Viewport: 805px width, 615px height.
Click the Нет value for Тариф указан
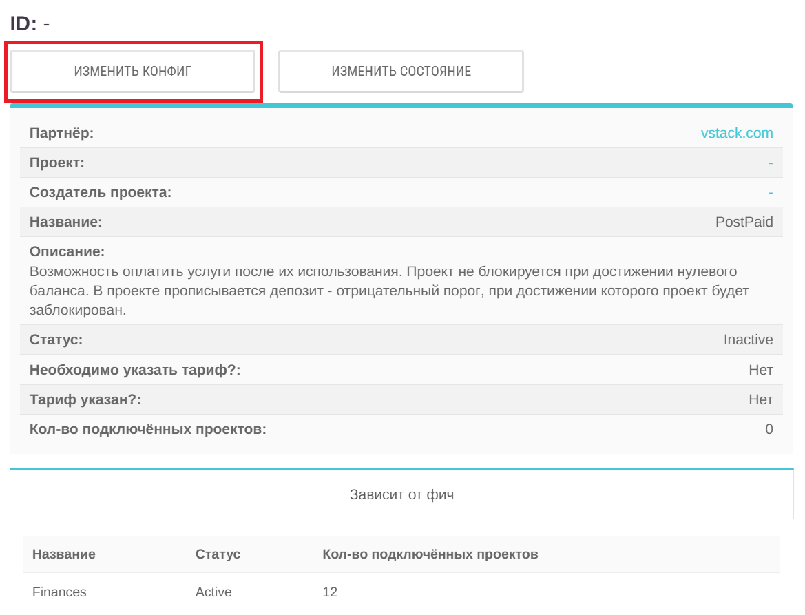coord(760,399)
